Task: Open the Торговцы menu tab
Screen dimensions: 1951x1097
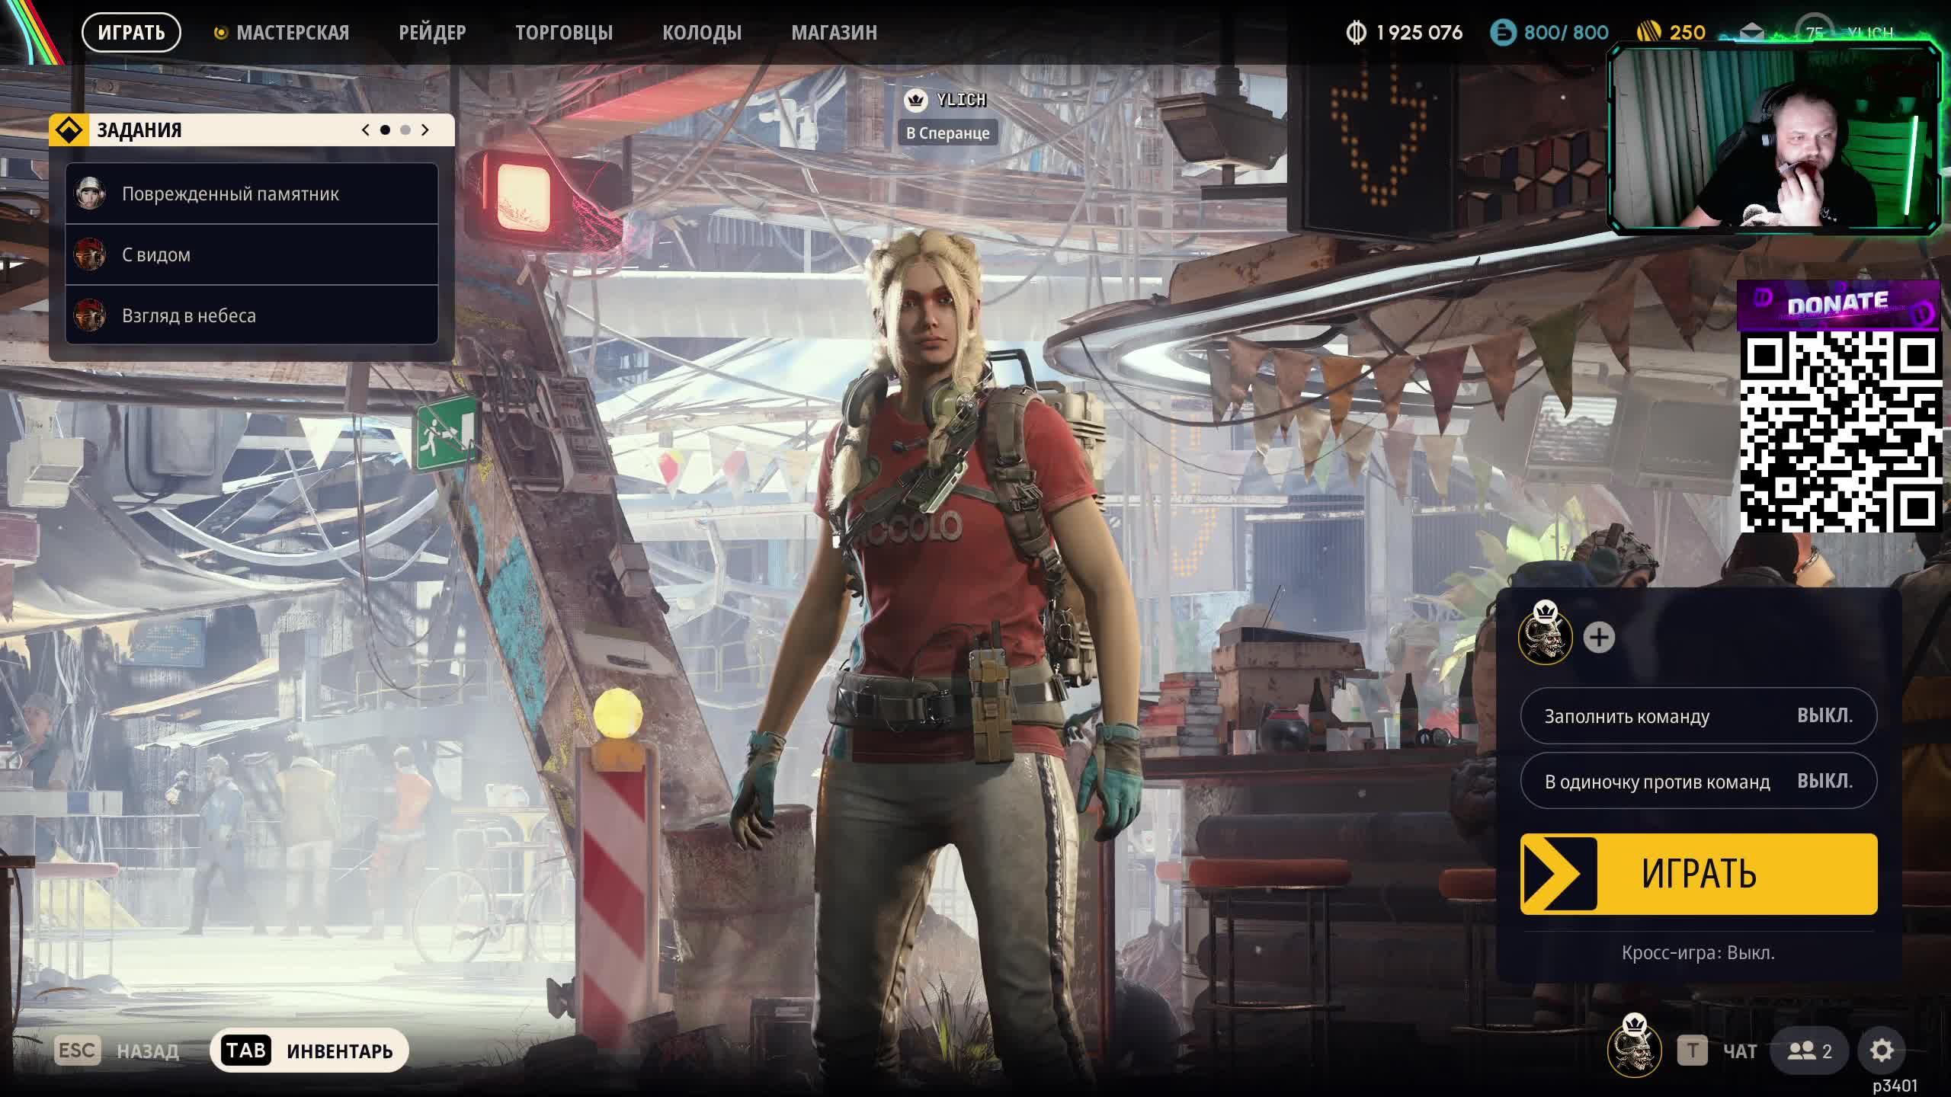Action: point(563,33)
